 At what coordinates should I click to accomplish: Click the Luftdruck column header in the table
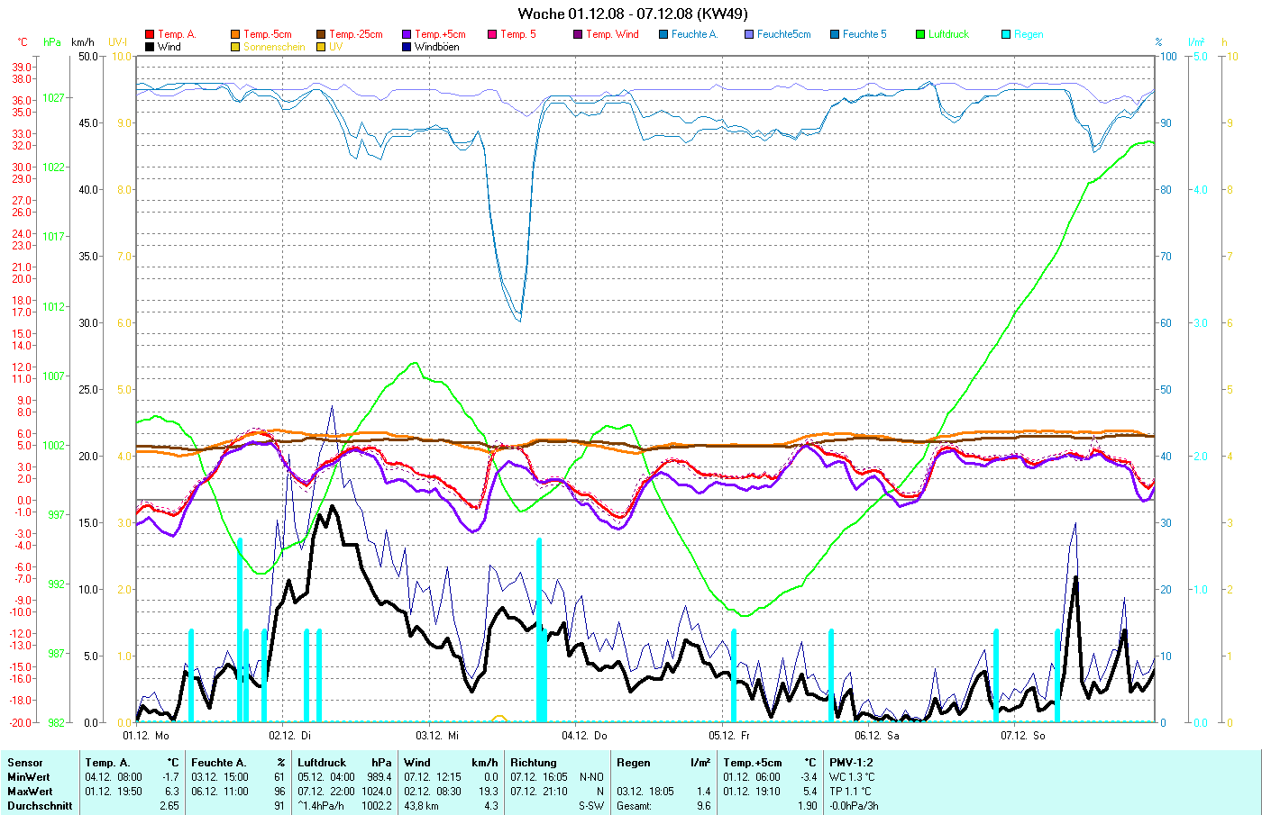[x=322, y=763]
